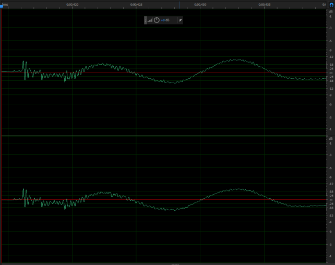
Task: Click the small handle at bottom center
Action: (x=175, y=263)
